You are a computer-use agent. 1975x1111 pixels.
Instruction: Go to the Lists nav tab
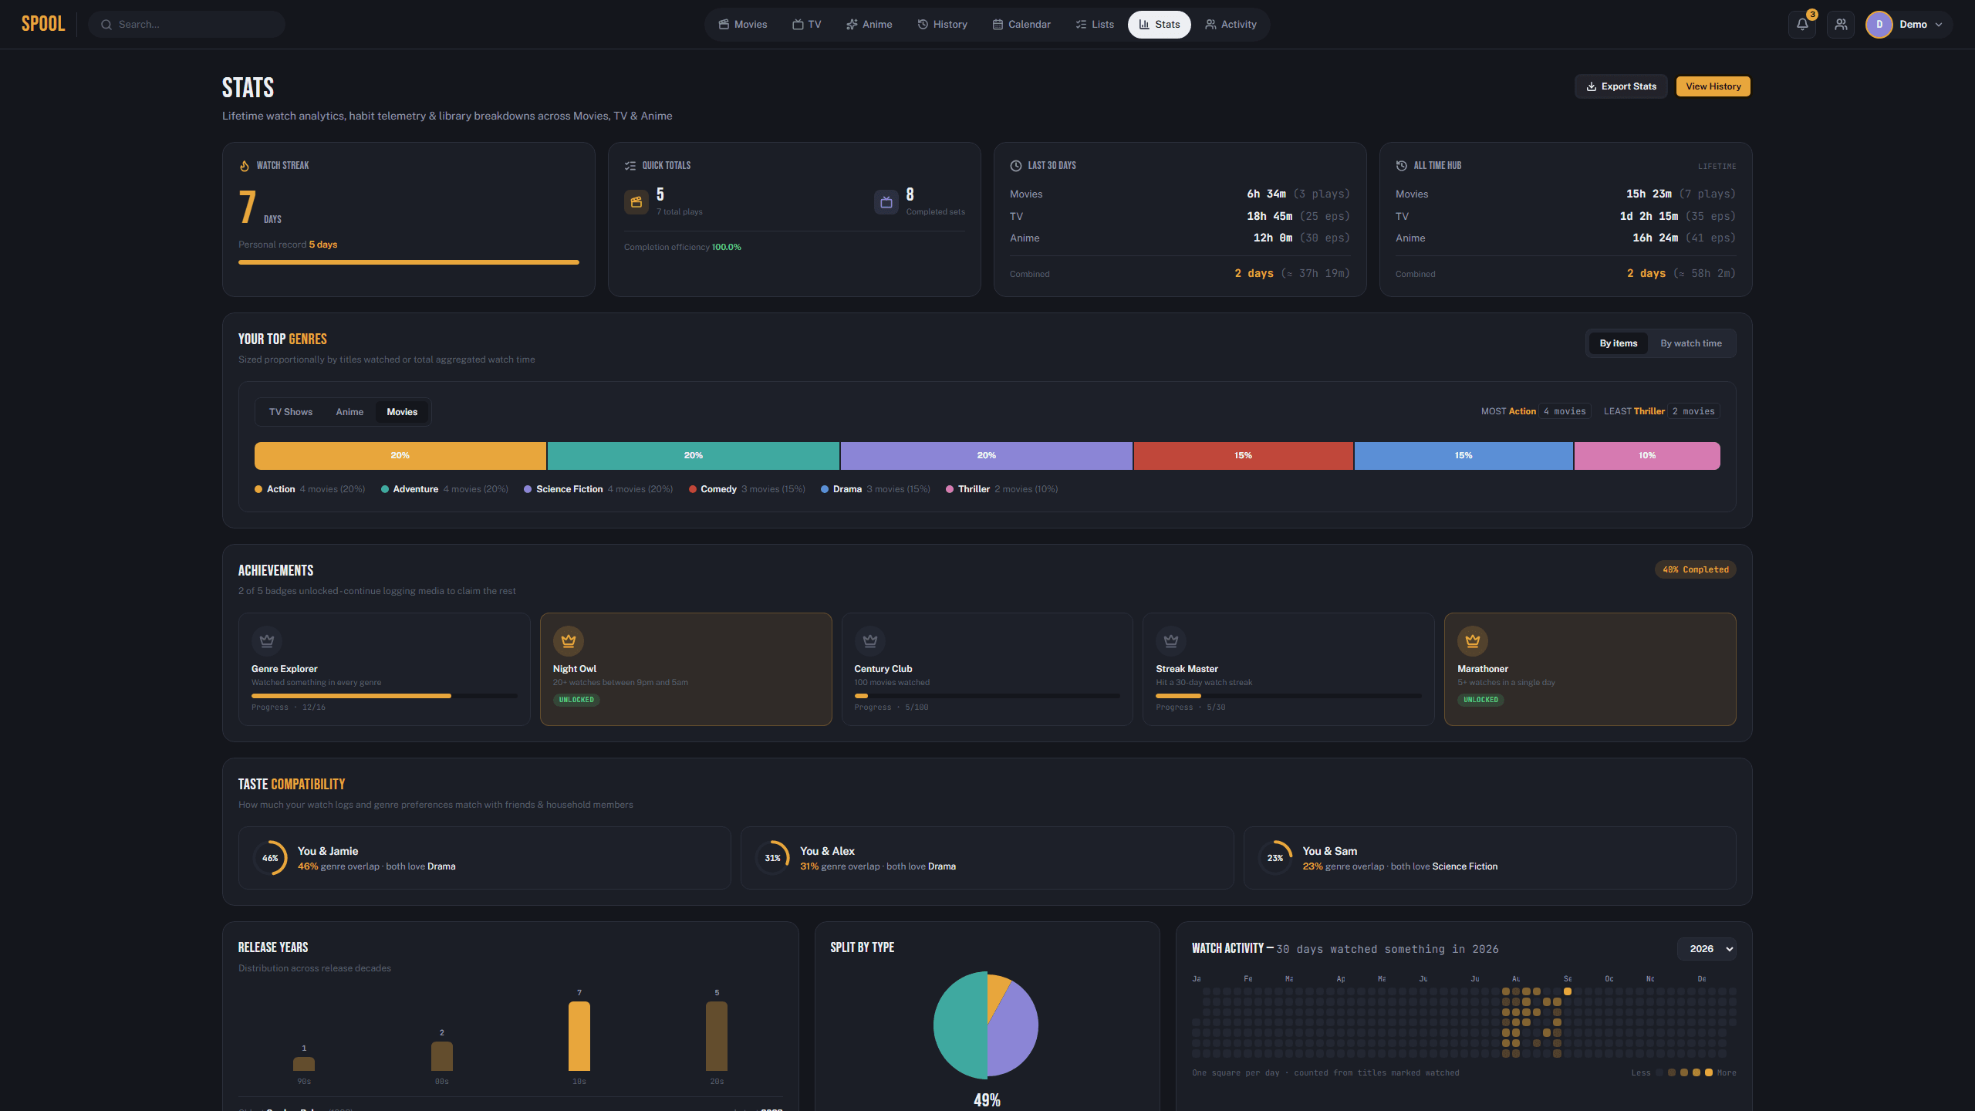point(1095,25)
